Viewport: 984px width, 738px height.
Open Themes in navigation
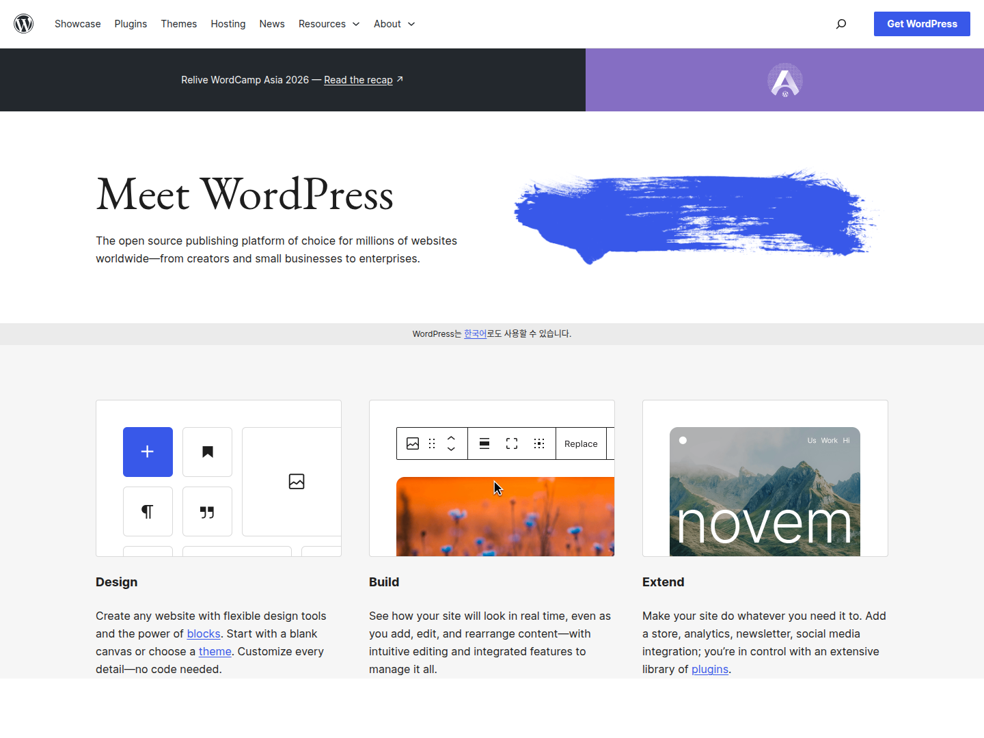[x=179, y=24]
